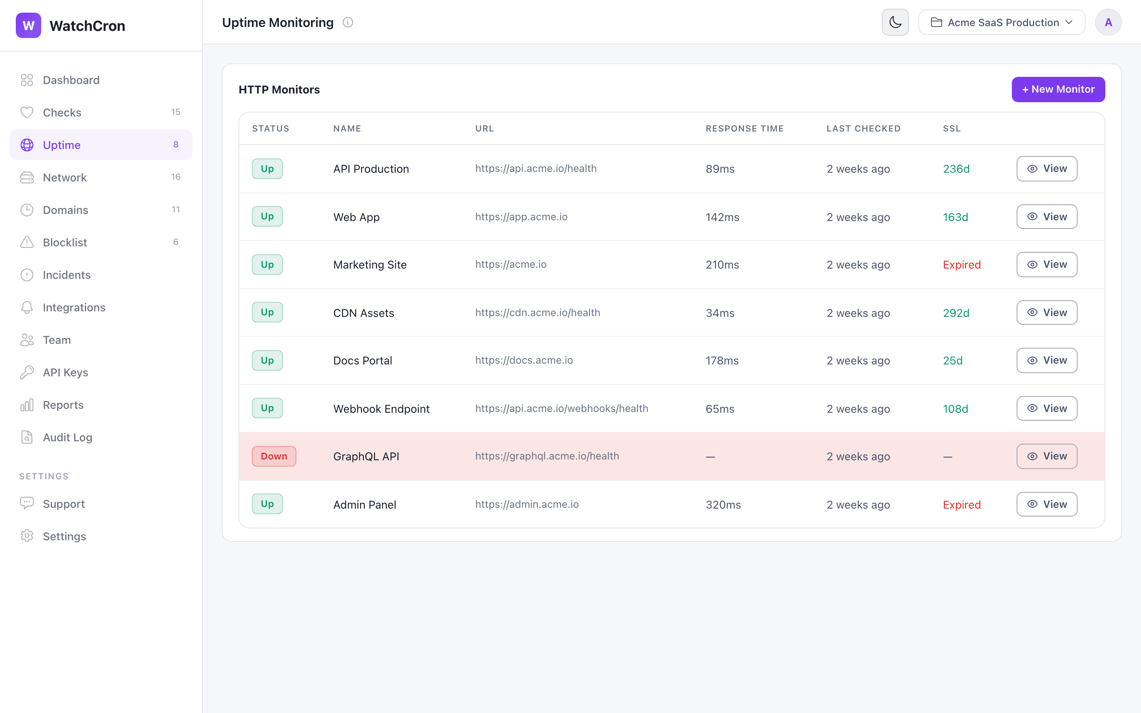1141x713 pixels.
Task: Click the CDN Assets monitor name
Action: [364, 313]
